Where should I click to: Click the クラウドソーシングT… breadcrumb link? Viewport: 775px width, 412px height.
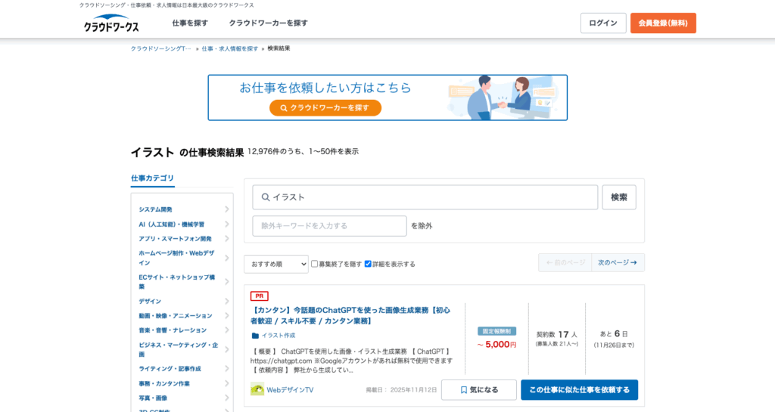tap(160, 48)
